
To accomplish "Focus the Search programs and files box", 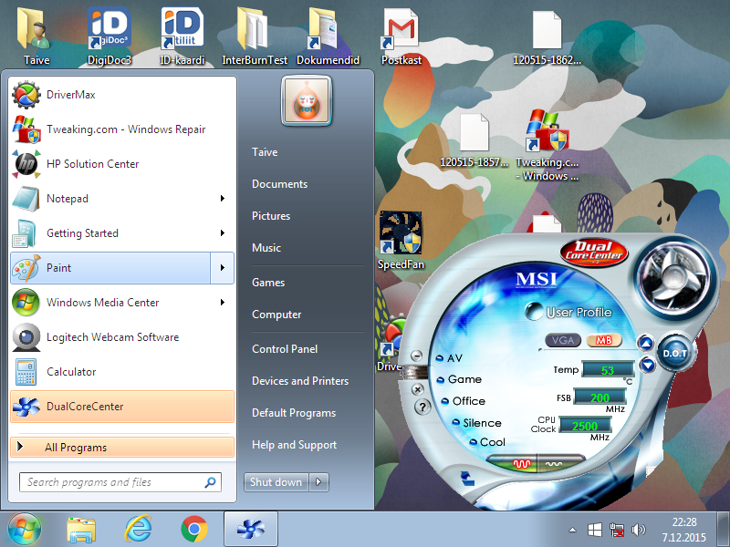I will pos(120,482).
